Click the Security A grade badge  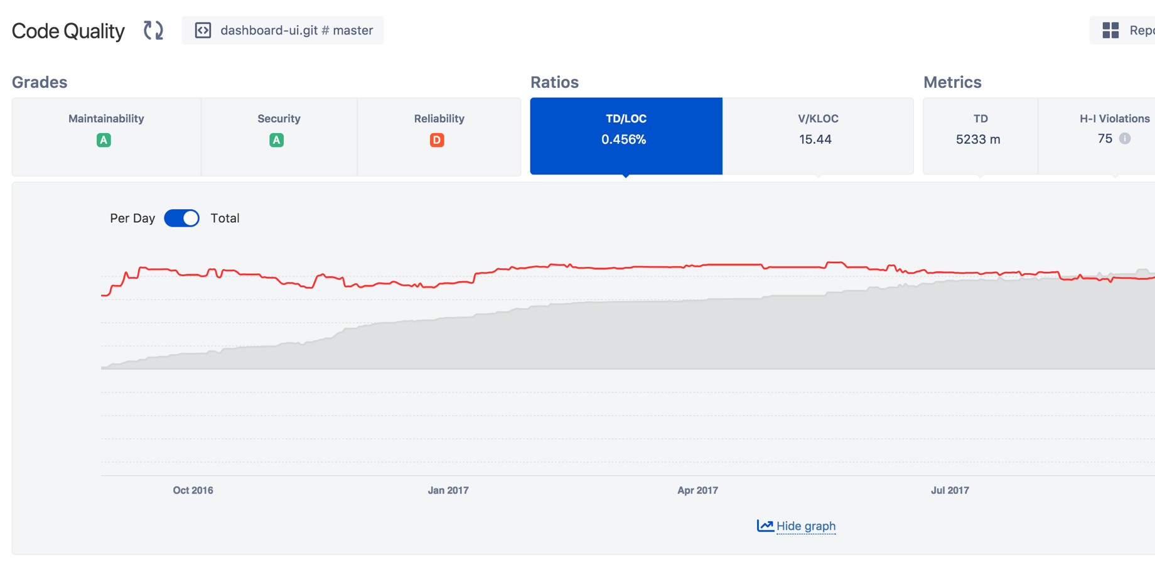pos(276,140)
